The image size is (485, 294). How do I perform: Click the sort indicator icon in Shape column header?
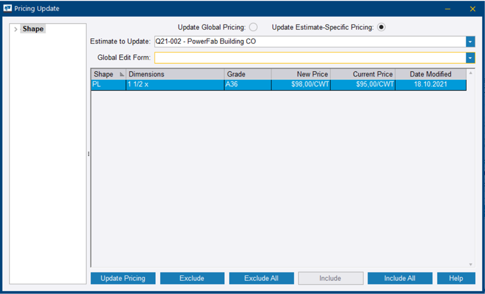122,75
